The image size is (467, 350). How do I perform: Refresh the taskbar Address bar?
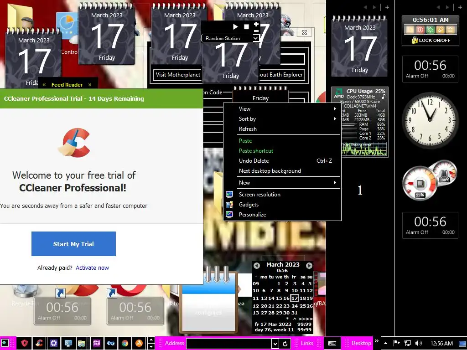(285, 344)
